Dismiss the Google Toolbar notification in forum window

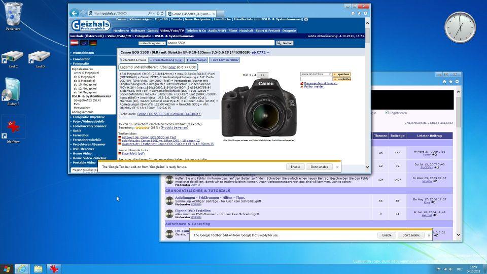[x=429, y=235]
